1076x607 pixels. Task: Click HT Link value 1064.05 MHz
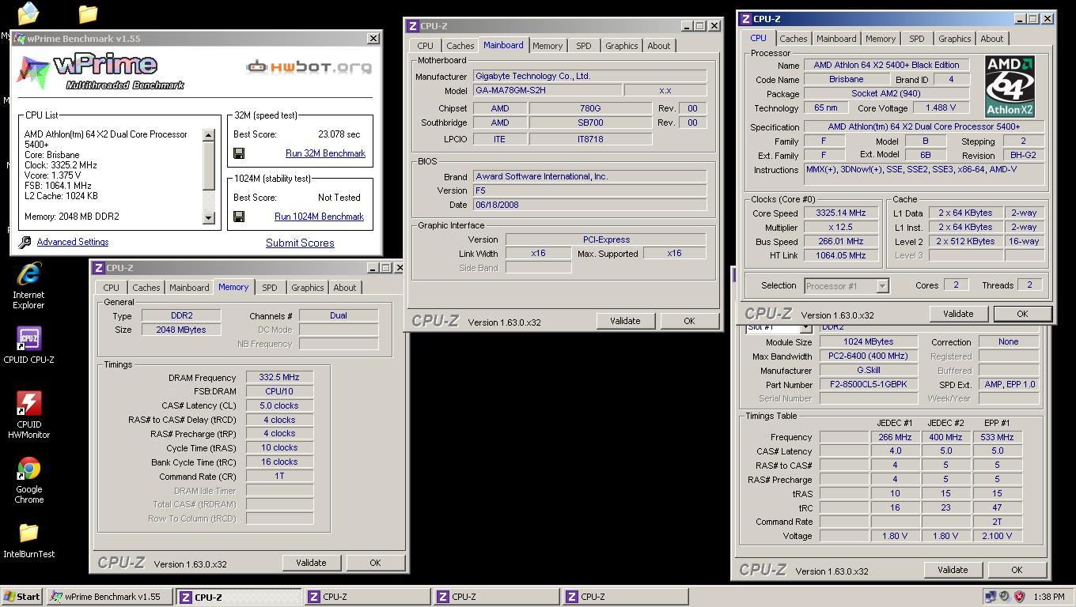tap(840, 255)
